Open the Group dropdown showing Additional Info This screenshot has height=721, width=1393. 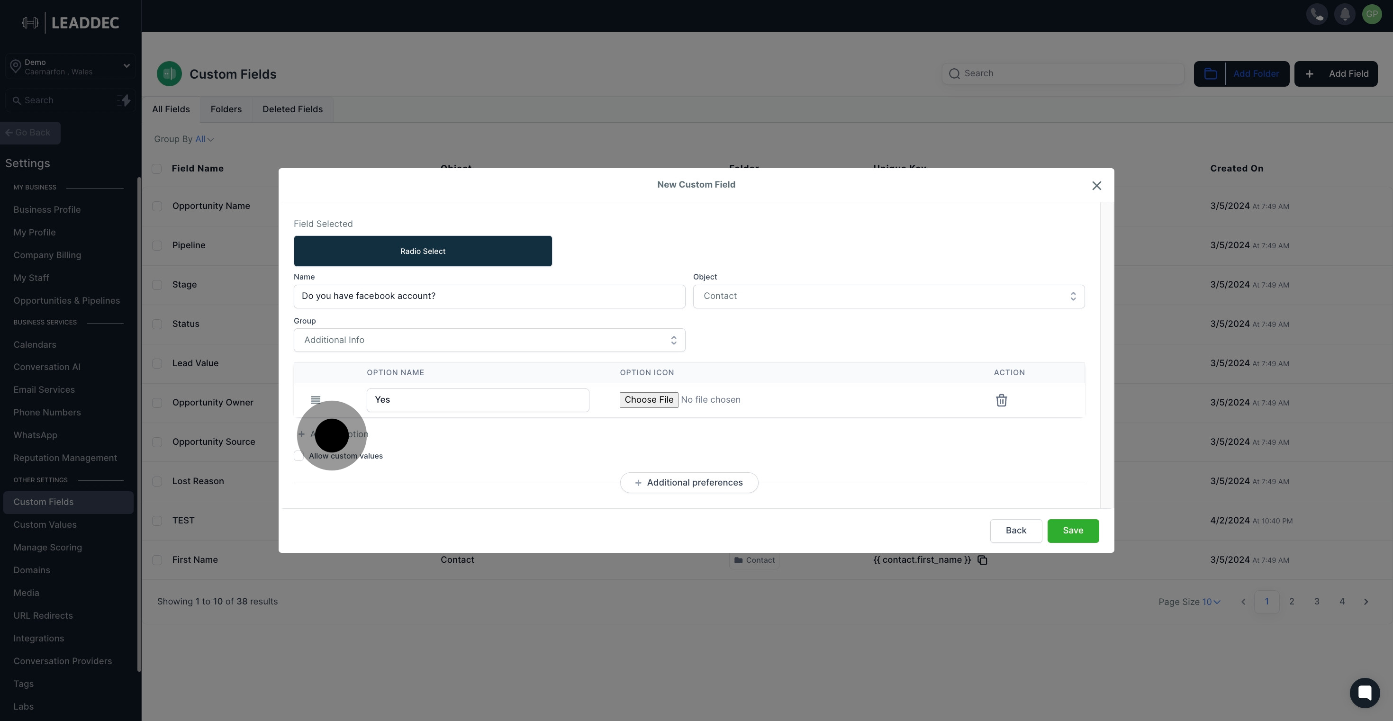pyautogui.click(x=489, y=340)
